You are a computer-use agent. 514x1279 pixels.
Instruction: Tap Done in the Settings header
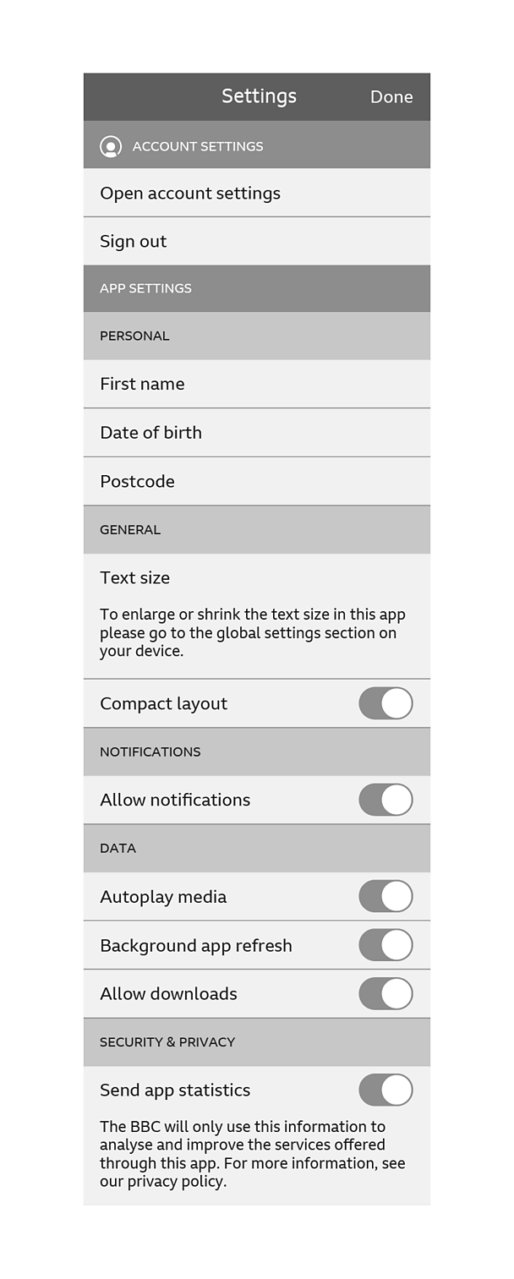pyautogui.click(x=391, y=97)
